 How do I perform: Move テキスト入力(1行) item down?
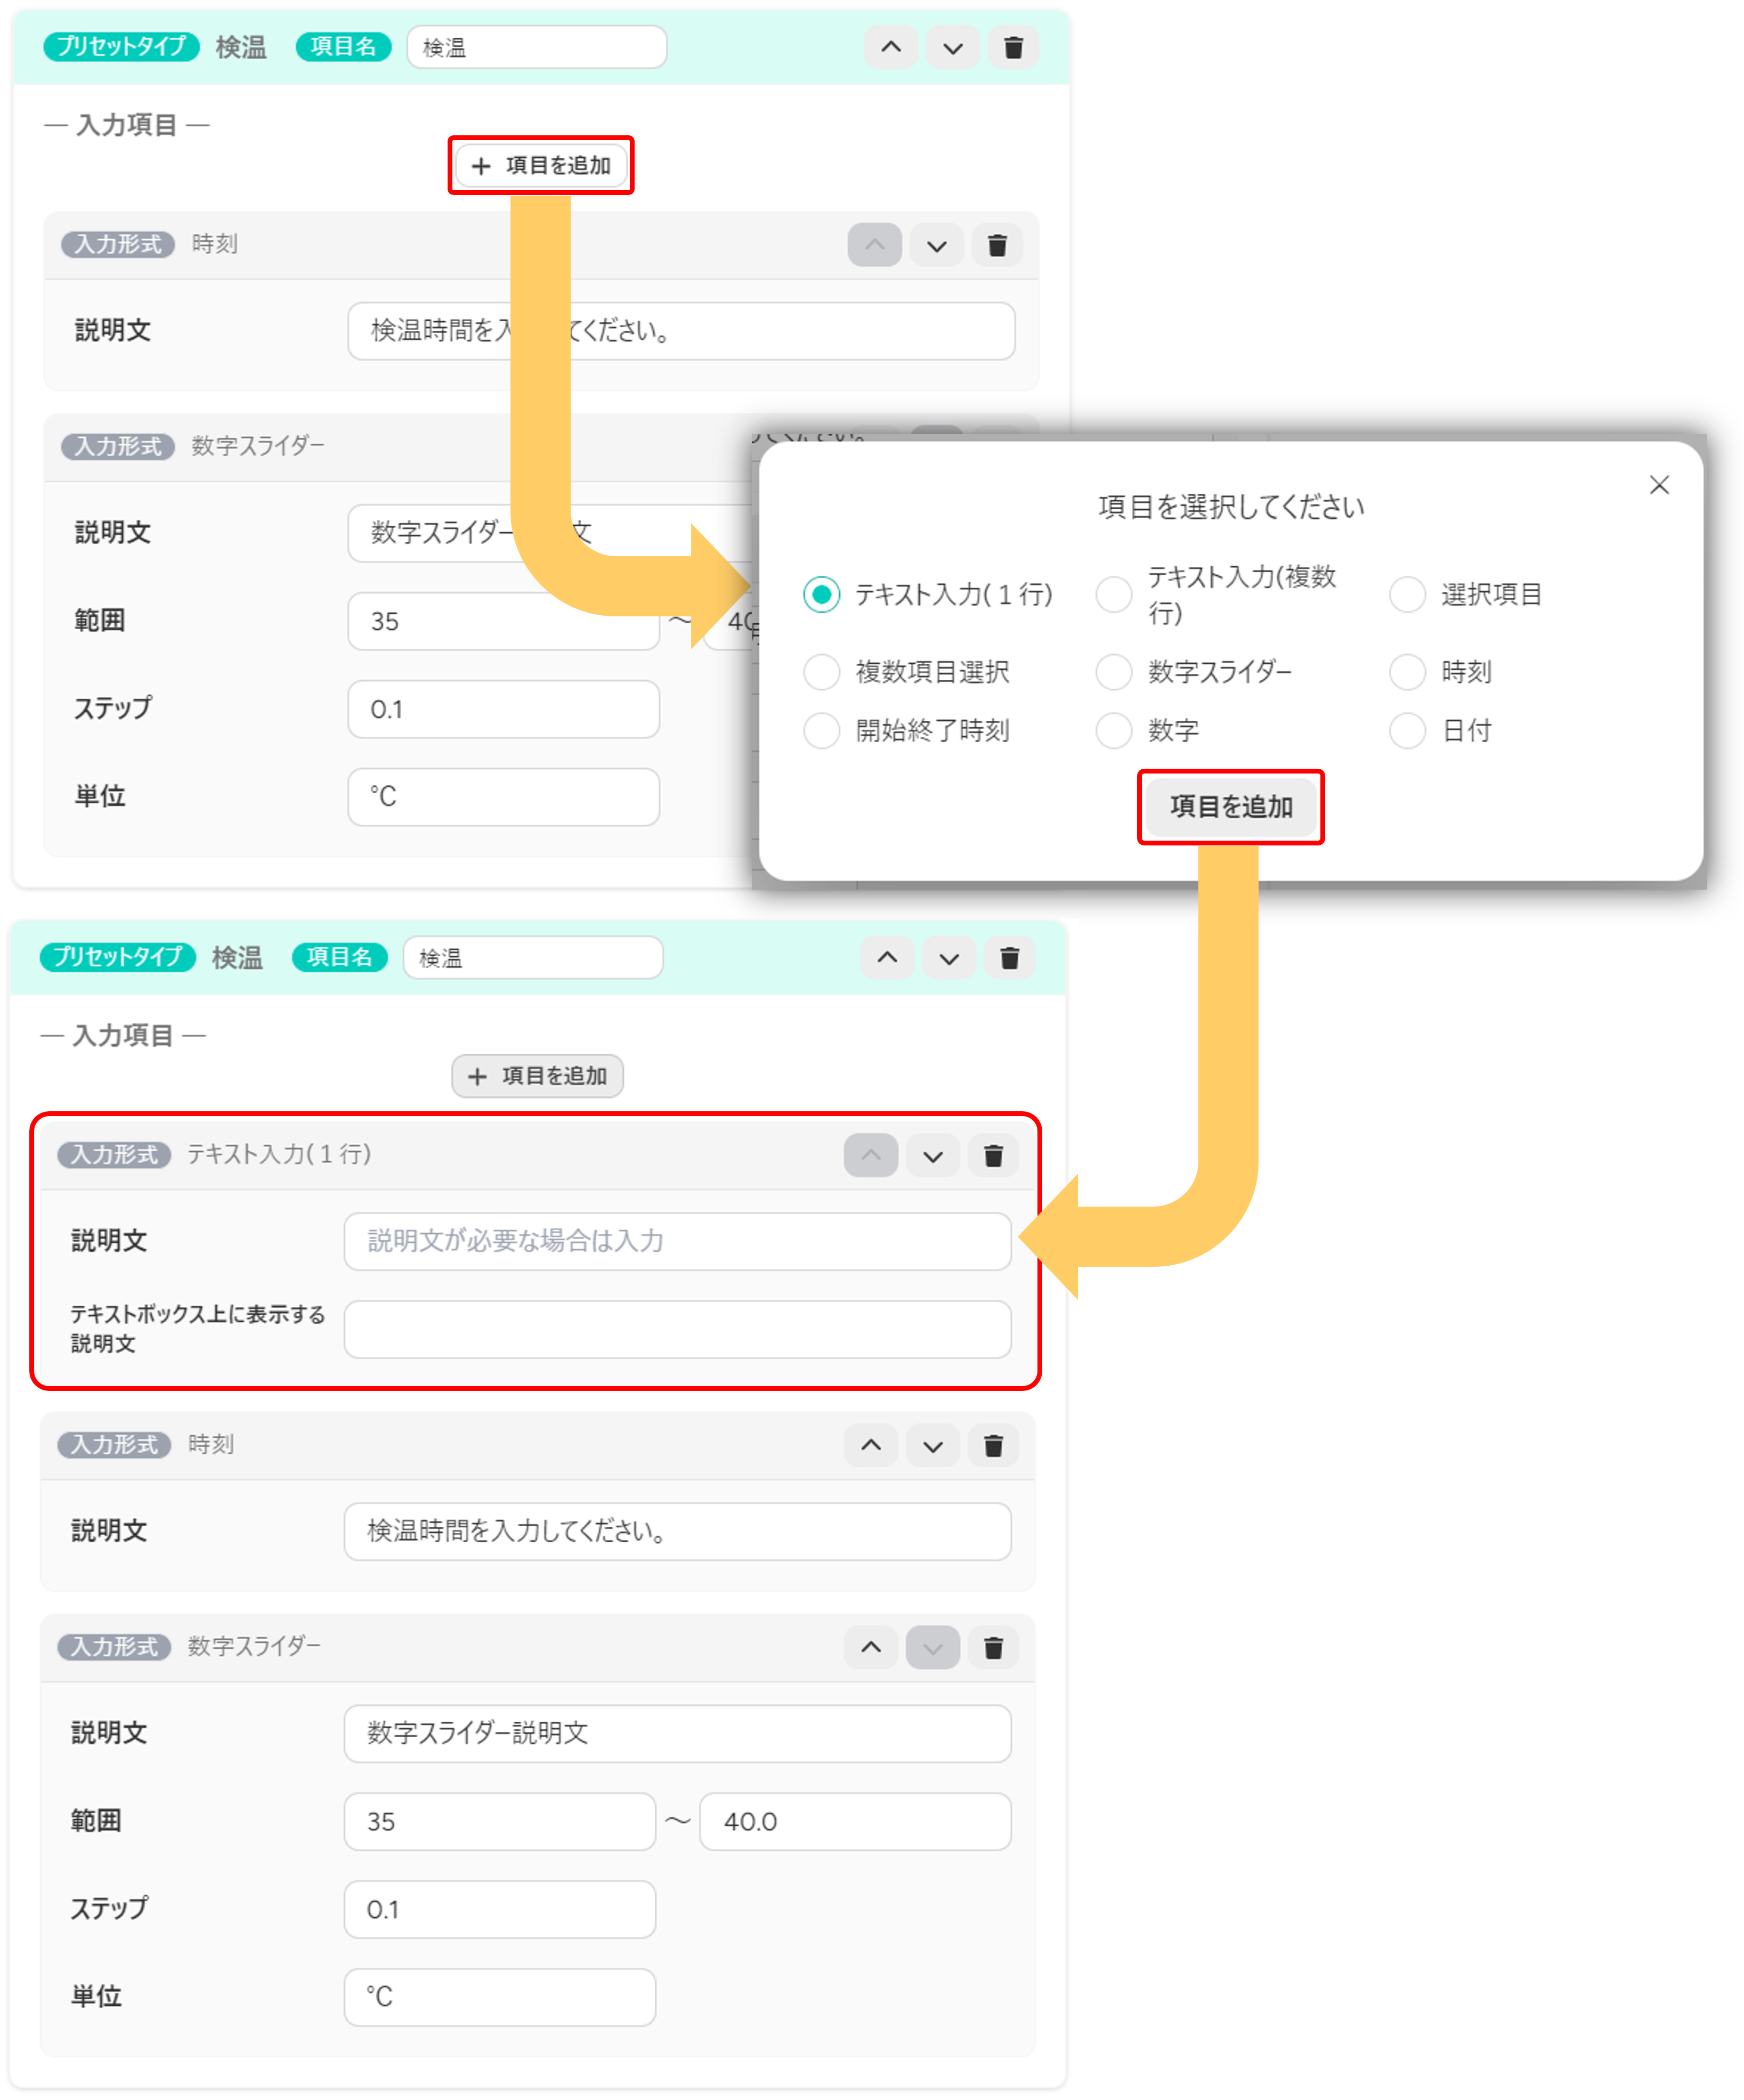tap(932, 1156)
